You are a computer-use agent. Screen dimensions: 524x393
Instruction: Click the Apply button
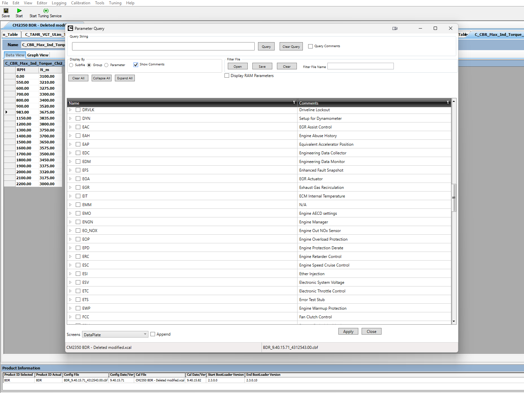[348, 332]
